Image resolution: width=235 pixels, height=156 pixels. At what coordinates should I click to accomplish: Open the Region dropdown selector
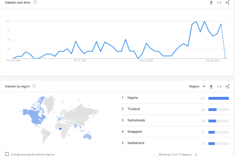tap(197, 86)
